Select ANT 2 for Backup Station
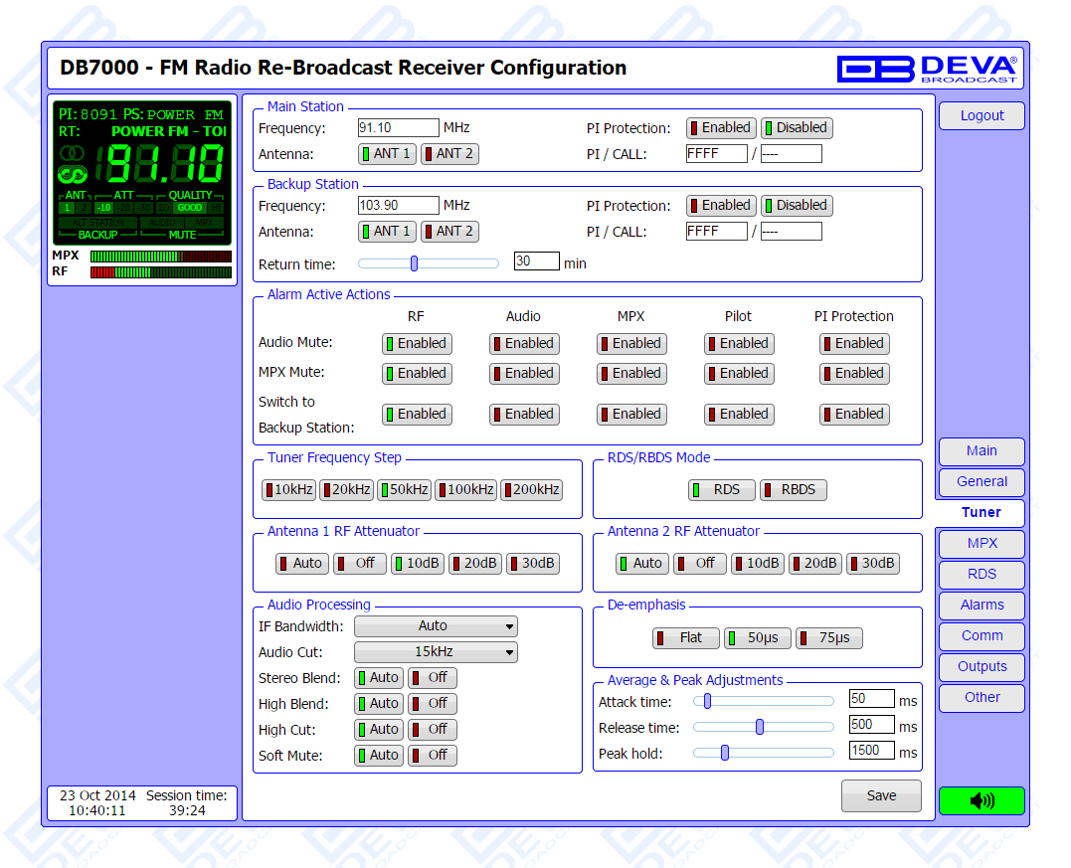 tap(448, 232)
